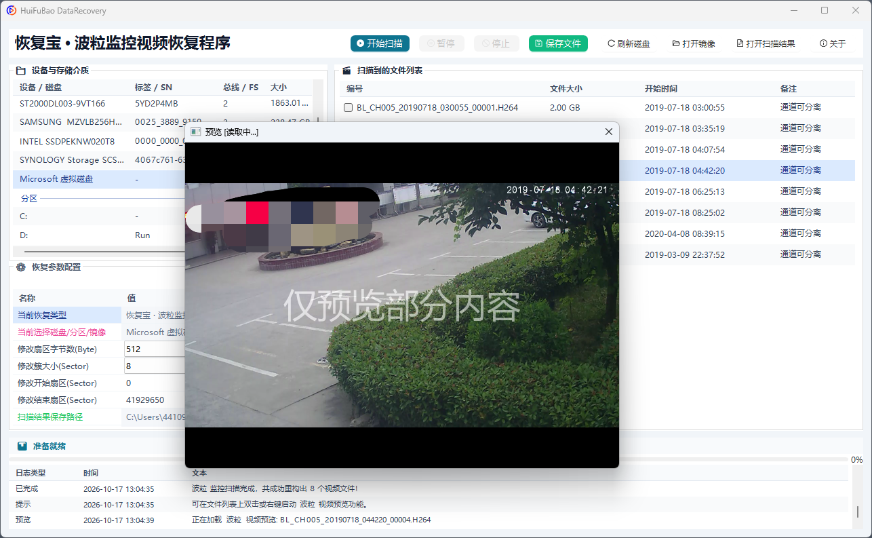Close the 预览 preview window
The image size is (872, 538).
608,132
